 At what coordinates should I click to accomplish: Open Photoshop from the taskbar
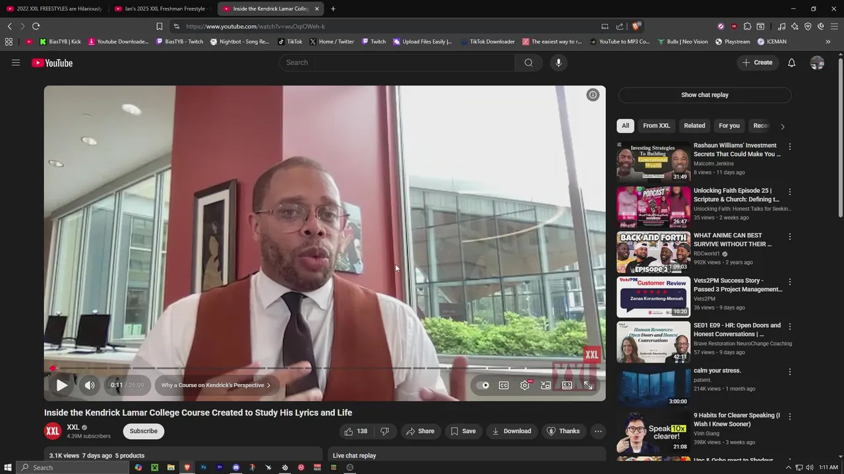coord(203,467)
